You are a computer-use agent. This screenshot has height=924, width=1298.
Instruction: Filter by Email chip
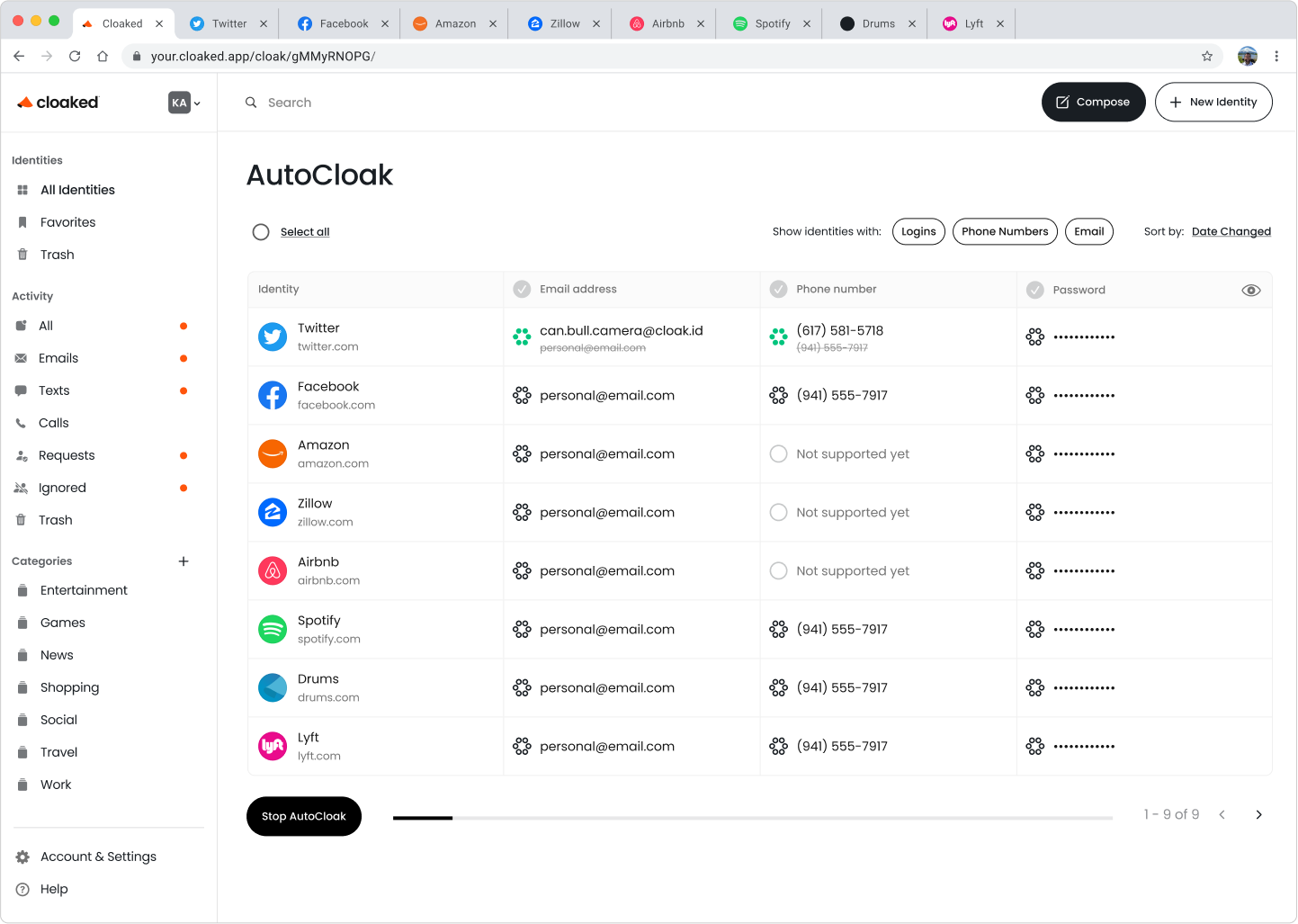[1088, 231]
